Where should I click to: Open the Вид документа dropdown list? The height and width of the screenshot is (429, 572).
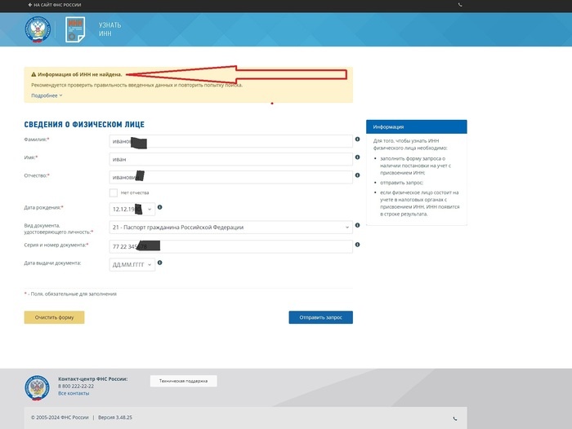tap(231, 228)
